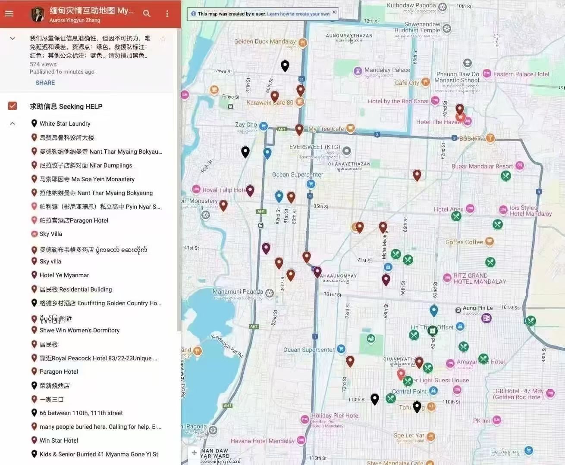Click the Kuthodaw Pagoda marker icon
Viewport: 565px width, 465px height.
pyautogui.click(x=443, y=7)
